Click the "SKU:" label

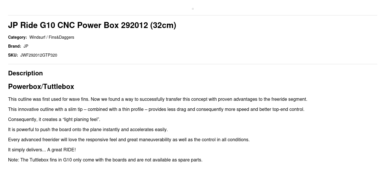click(13, 55)
